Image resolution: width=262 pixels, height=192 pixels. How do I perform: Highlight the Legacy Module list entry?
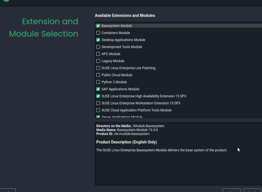tap(179, 61)
